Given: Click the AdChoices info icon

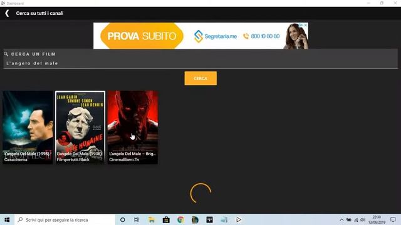Looking at the screenshot, I should (x=301, y=25).
